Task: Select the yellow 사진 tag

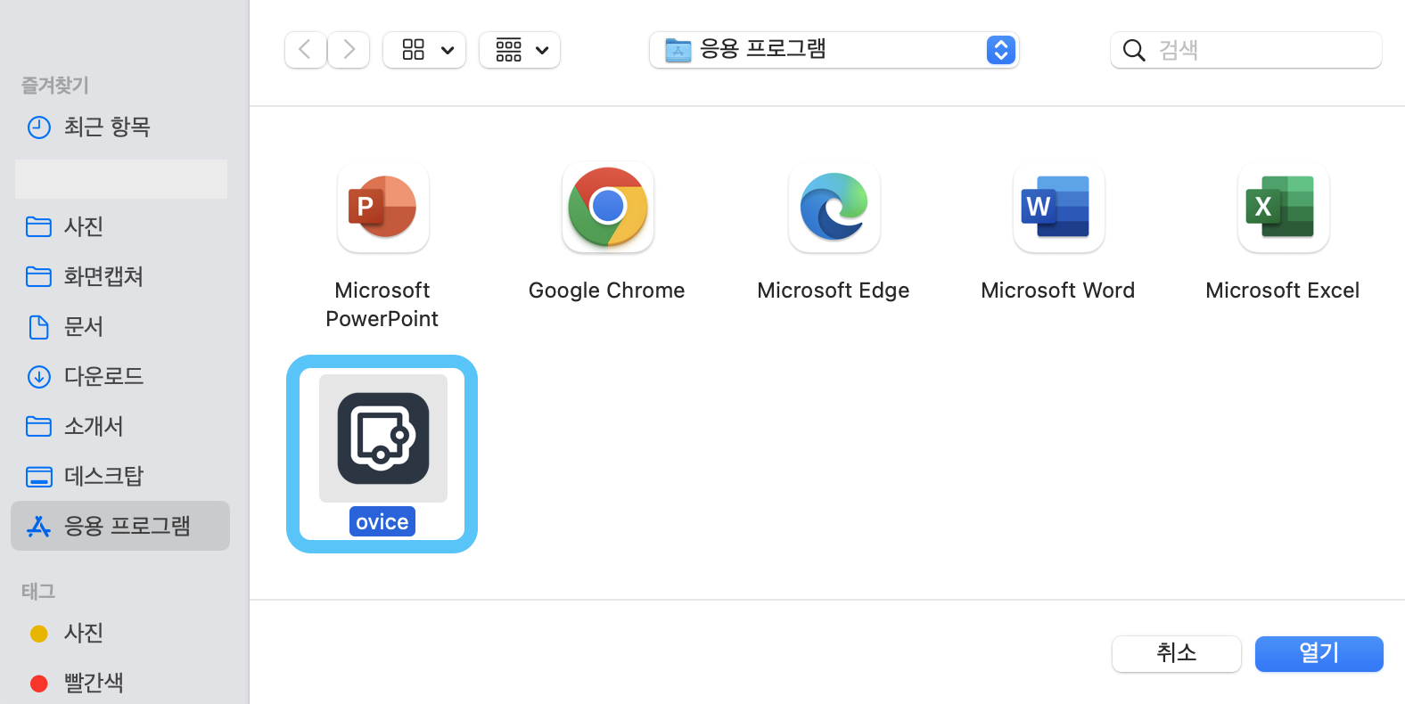Action: [120, 633]
